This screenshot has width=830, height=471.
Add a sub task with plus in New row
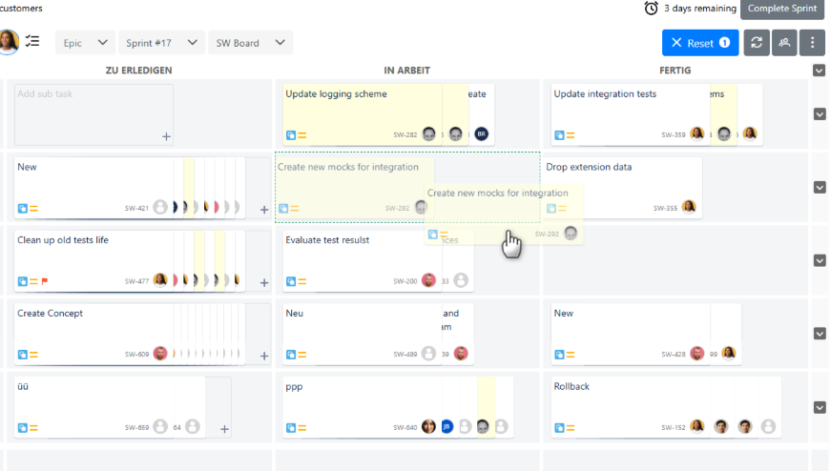coord(264,210)
